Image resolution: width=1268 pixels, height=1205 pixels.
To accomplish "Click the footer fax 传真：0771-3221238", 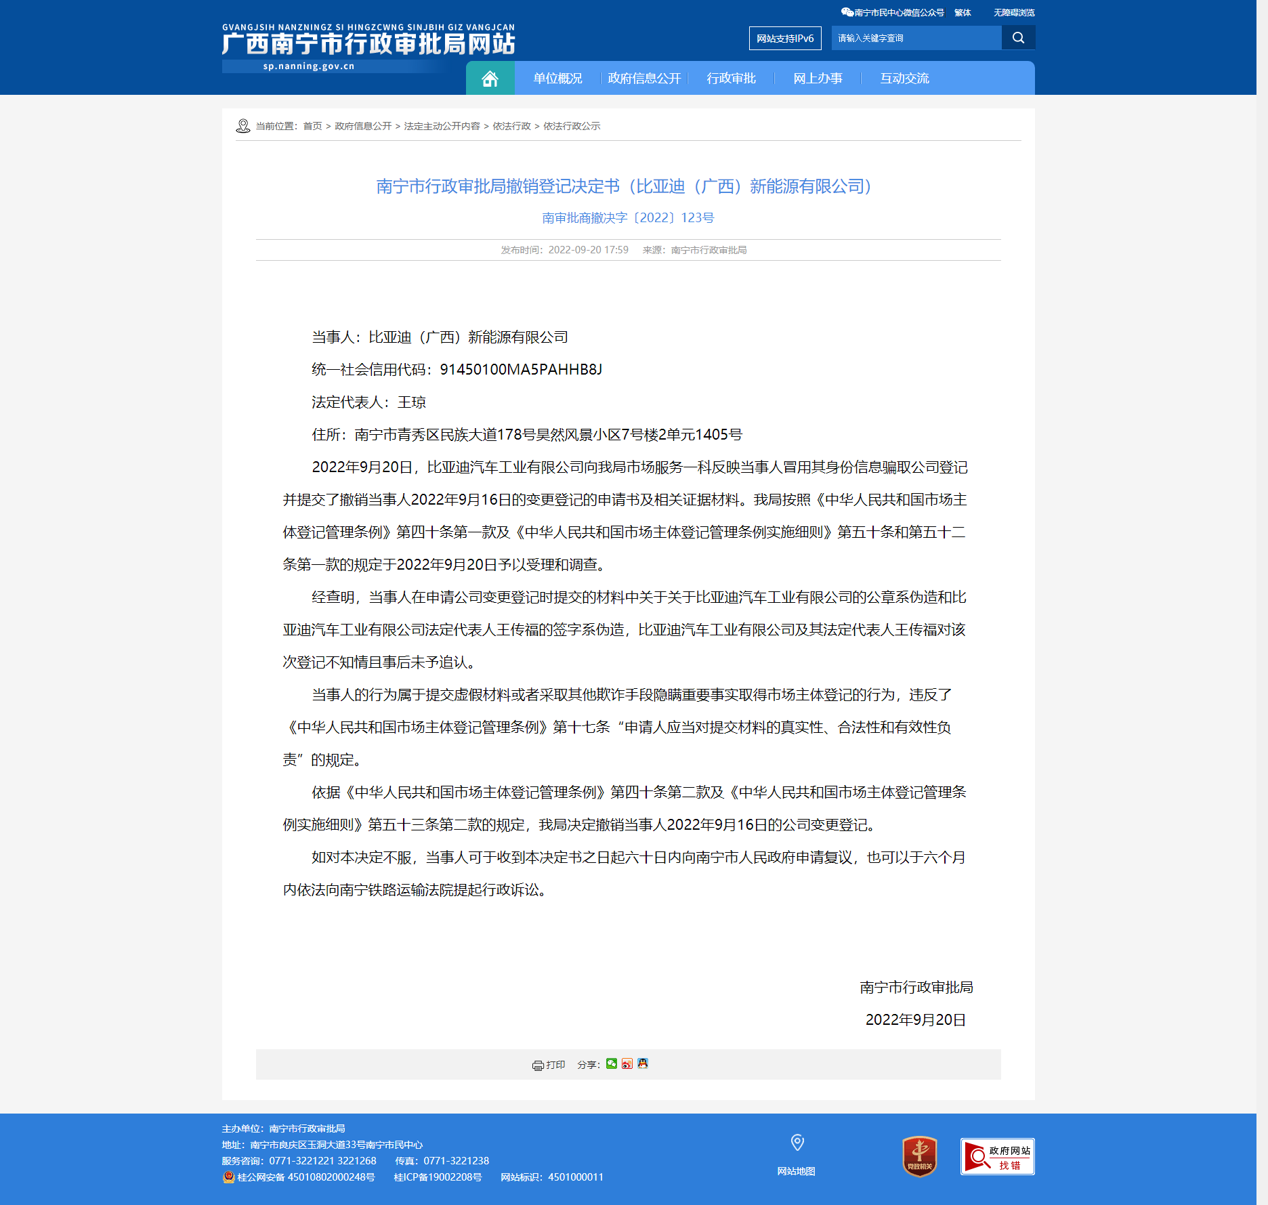I will [x=442, y=1161].
